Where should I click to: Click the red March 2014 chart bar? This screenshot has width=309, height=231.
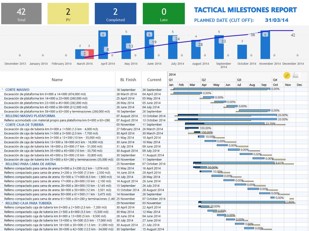(89, 54)
